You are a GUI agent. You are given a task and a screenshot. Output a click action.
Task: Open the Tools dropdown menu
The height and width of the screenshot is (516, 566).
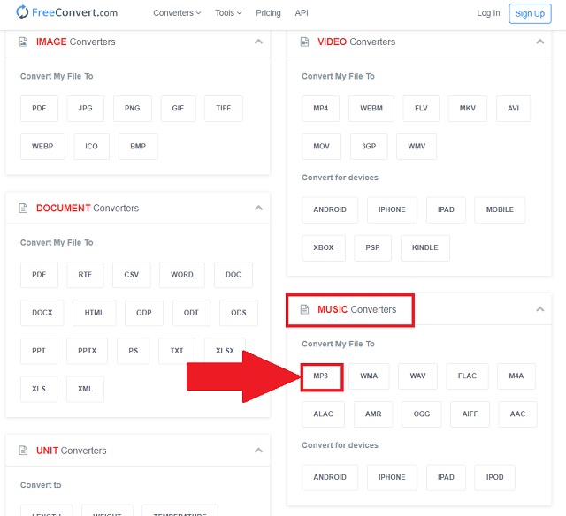point(228,13)
